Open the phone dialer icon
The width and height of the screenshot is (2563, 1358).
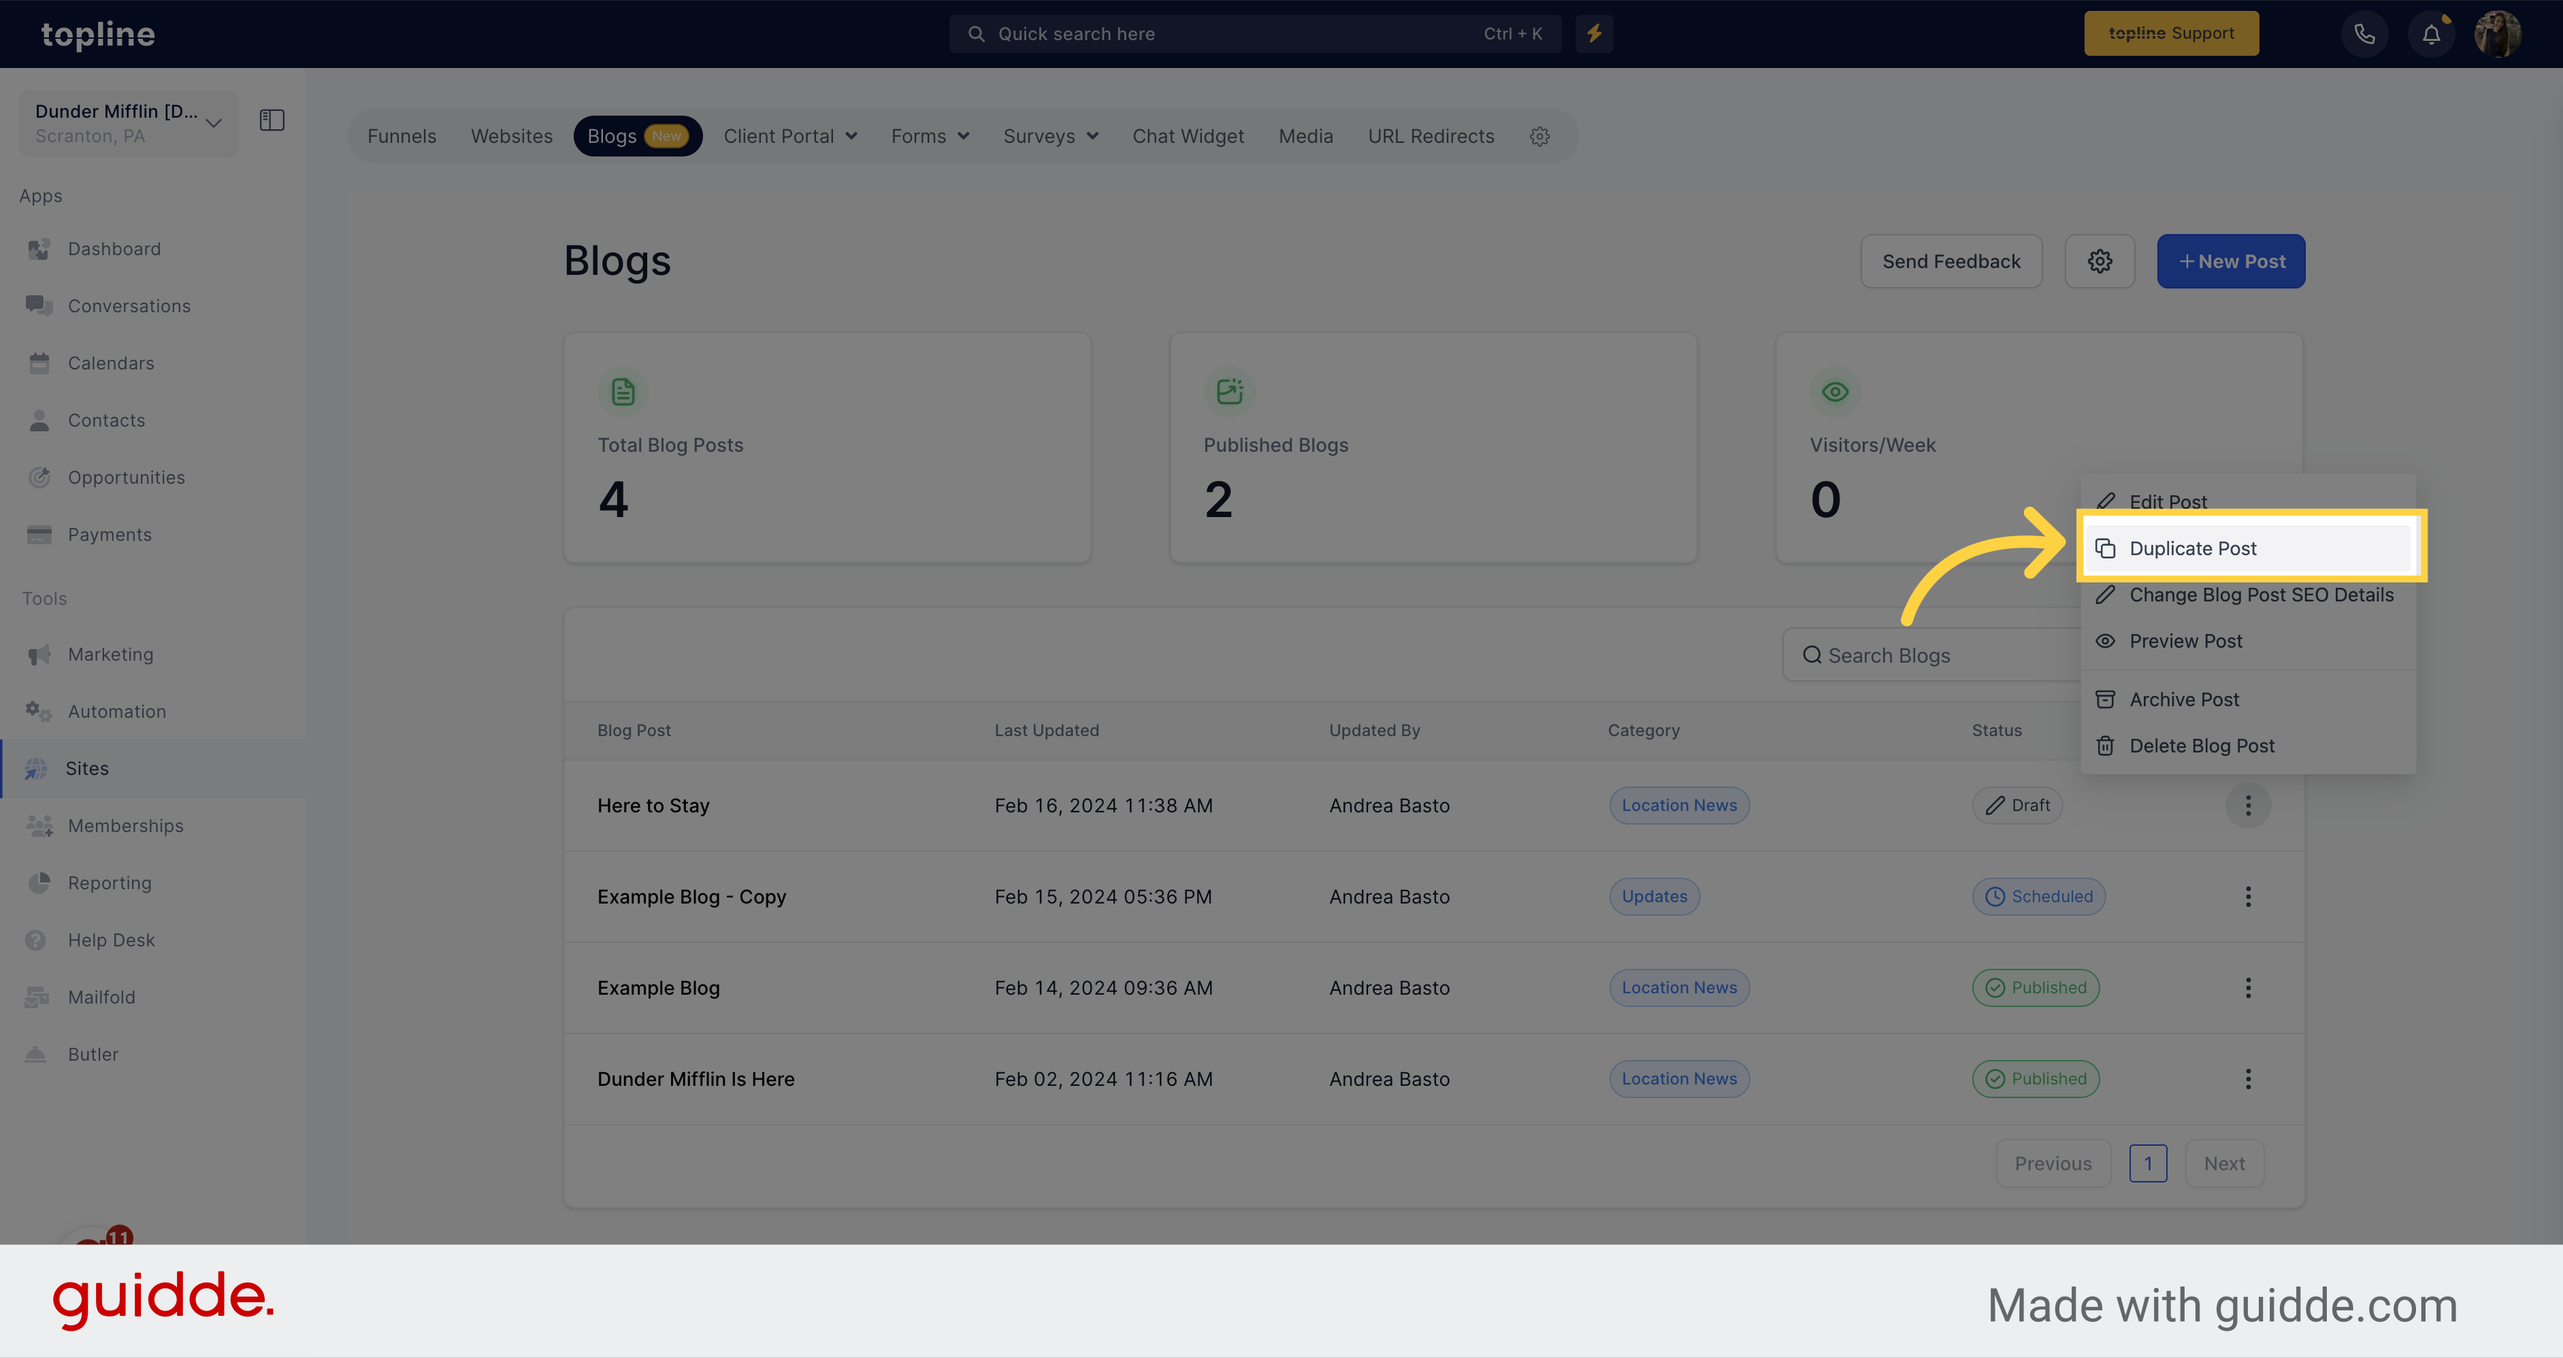point(2364,34)
